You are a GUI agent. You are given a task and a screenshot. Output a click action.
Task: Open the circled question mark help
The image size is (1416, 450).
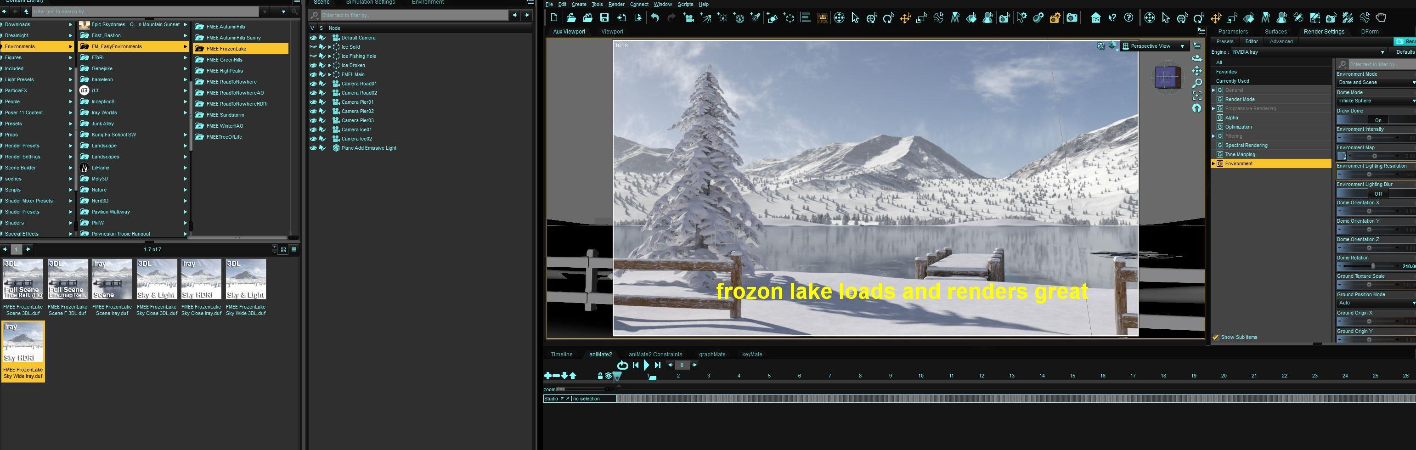coord(1128,18)
